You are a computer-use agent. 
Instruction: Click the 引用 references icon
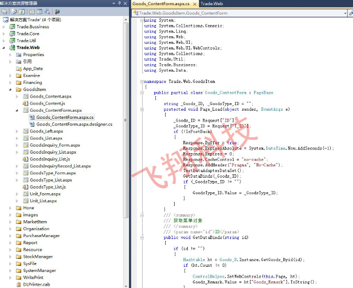[19, 62]
